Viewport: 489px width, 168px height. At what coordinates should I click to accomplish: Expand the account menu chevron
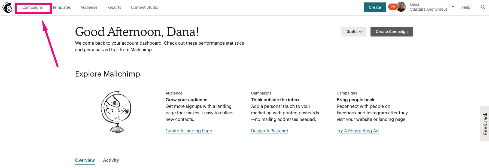pos(453,7)
